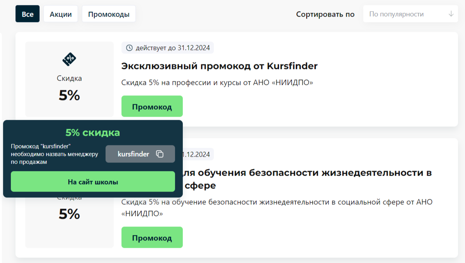Click the sort direction arrow icon
This screenshot has width=465, height=263.
(x=451, y=14)
